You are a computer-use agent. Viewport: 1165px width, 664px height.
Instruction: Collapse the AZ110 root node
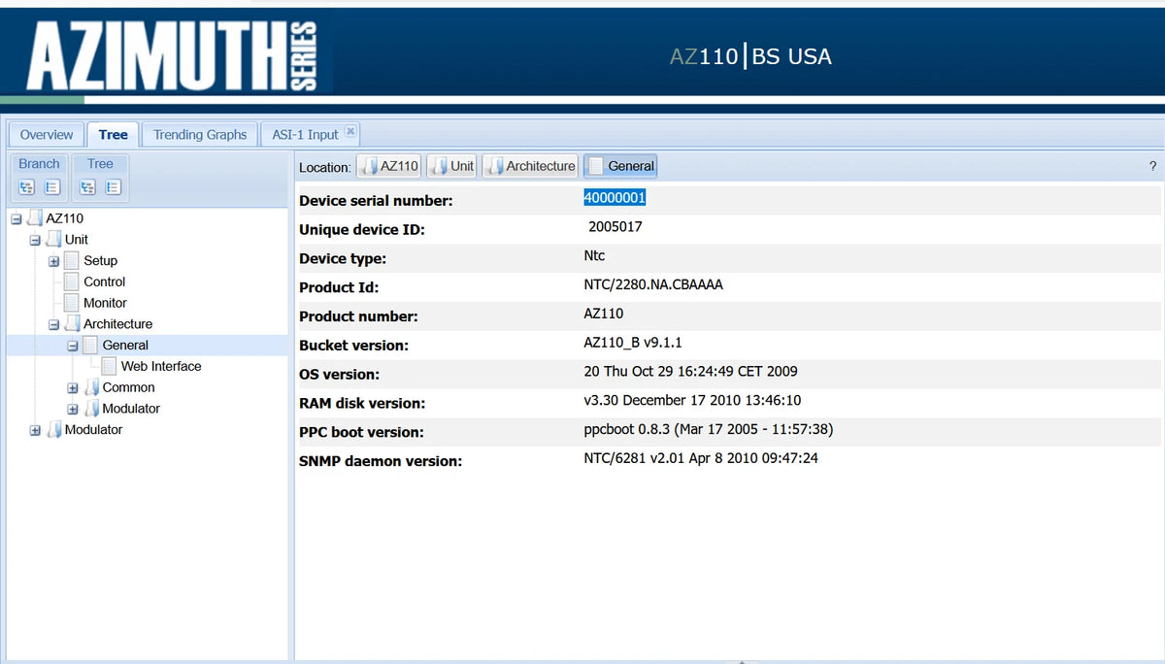point(16,219)
